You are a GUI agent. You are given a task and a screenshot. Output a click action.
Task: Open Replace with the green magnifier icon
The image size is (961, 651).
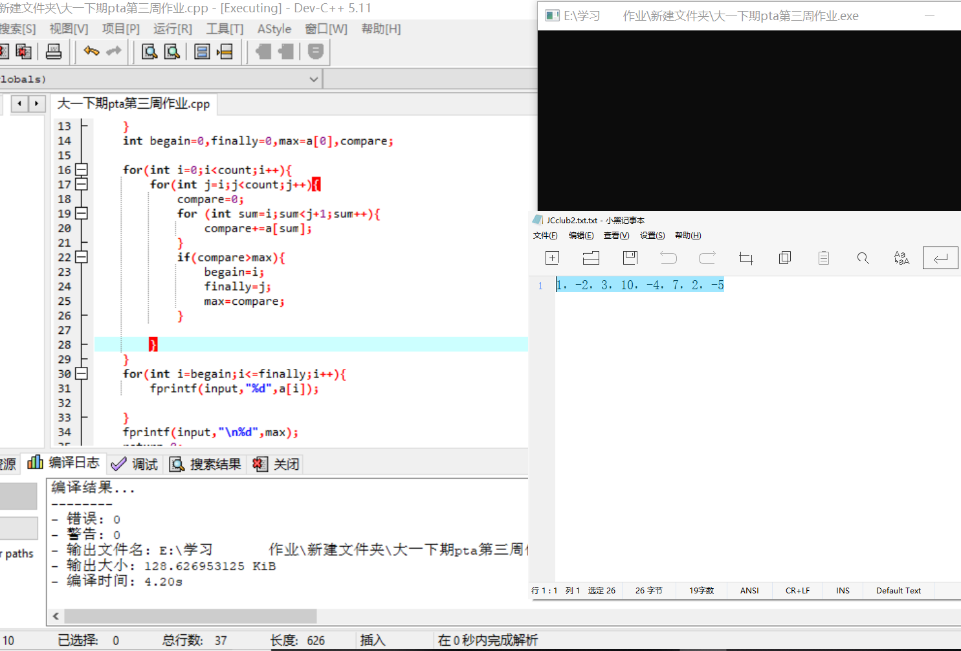tap(171, 51)
